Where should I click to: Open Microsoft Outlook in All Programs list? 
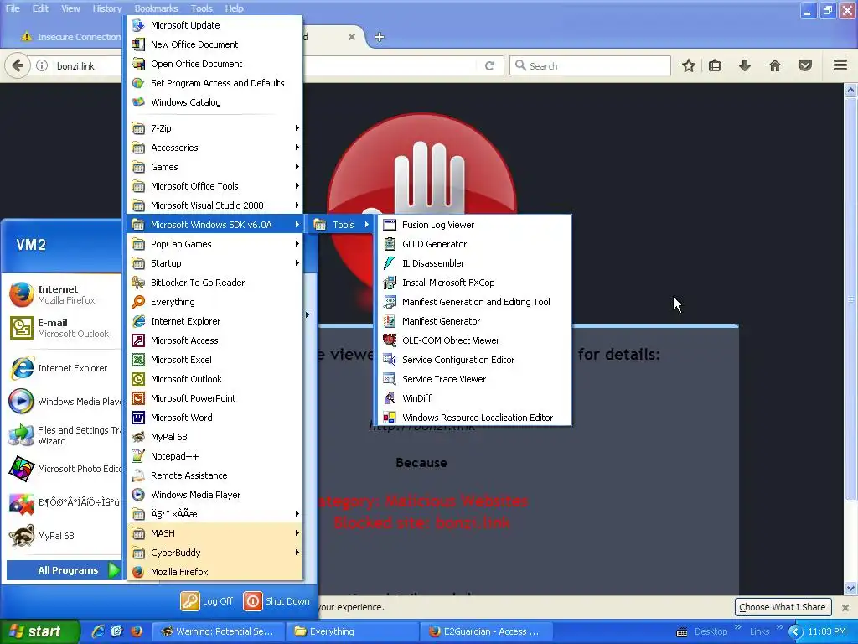click(214, 379)
